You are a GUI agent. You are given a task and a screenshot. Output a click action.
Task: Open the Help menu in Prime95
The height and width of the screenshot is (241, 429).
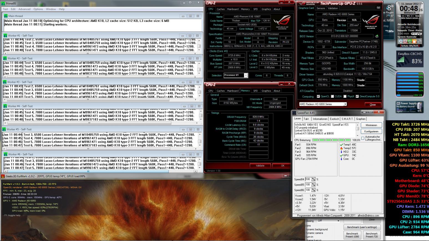(x=62, y=9)
